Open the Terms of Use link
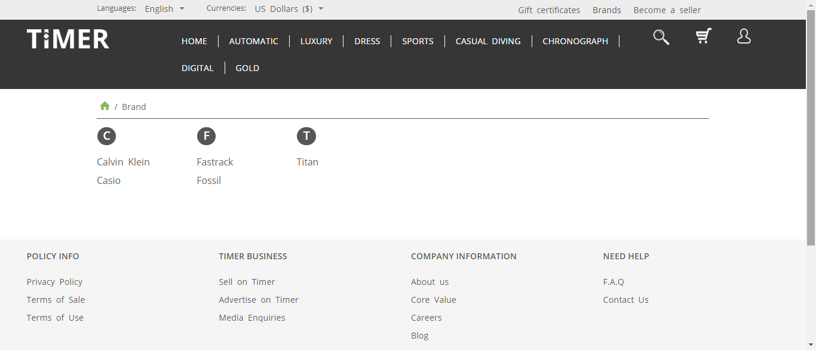Viewport: 816px width, 350px height. coord(55,318)
